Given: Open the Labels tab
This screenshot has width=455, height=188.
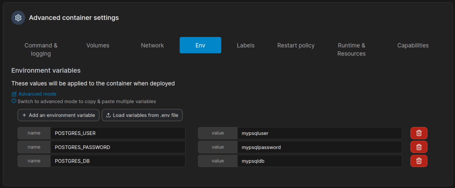Looking at the screenshot, I should [x=245, y=45].
